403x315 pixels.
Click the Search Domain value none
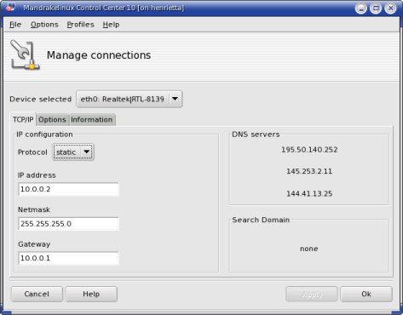tap(309, 249)
